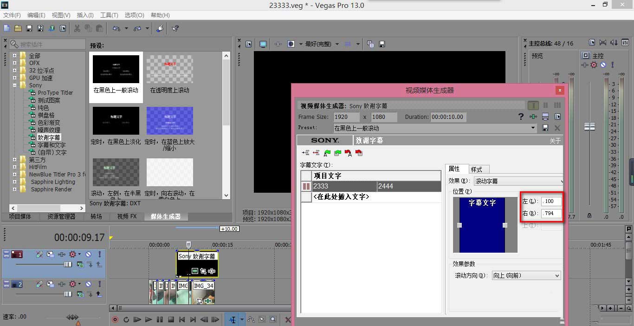Expand the 全部 folder in plugin tree
The image size is (634, 326).
[15, 56]
